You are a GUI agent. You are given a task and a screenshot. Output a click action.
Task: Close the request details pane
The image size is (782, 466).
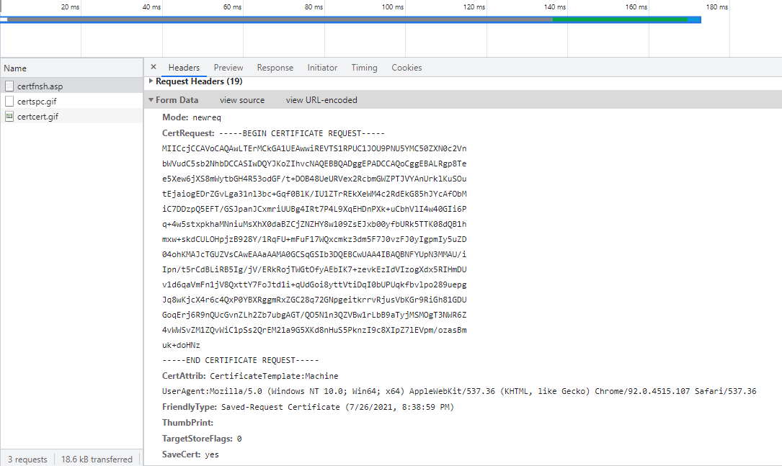click(154, 67)
